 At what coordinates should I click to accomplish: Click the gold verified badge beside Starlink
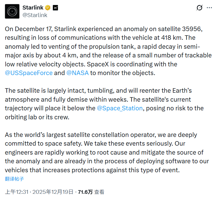click(x=48, y=8)
